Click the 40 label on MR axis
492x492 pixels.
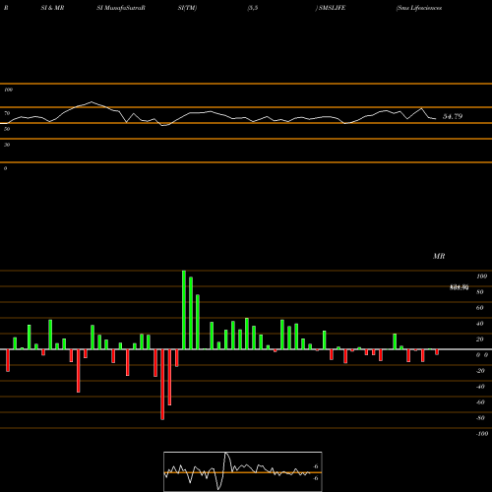tap(480, 324)
